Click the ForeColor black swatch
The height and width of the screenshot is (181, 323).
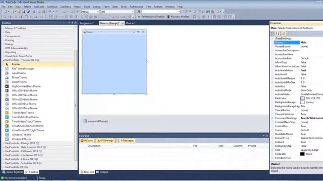tap(302, 154)
